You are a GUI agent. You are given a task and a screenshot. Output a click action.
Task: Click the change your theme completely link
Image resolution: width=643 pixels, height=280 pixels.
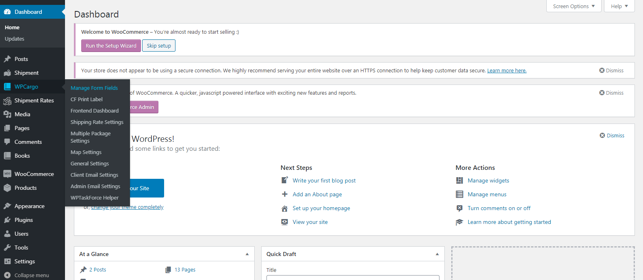(127, 207)
